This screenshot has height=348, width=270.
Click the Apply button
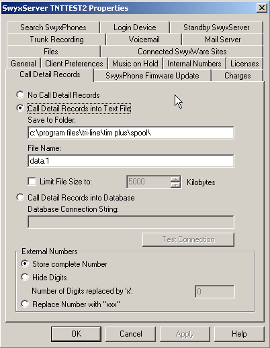[x=185, y=334]
